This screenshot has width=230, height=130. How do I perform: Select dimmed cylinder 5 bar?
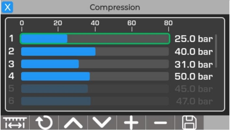pos(95,89)
